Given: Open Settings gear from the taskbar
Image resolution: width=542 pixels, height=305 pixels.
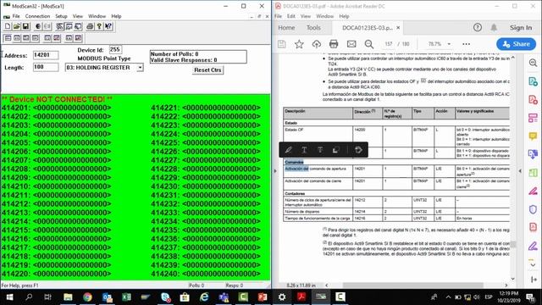Looking at the screenshot, I should point(282,297).
